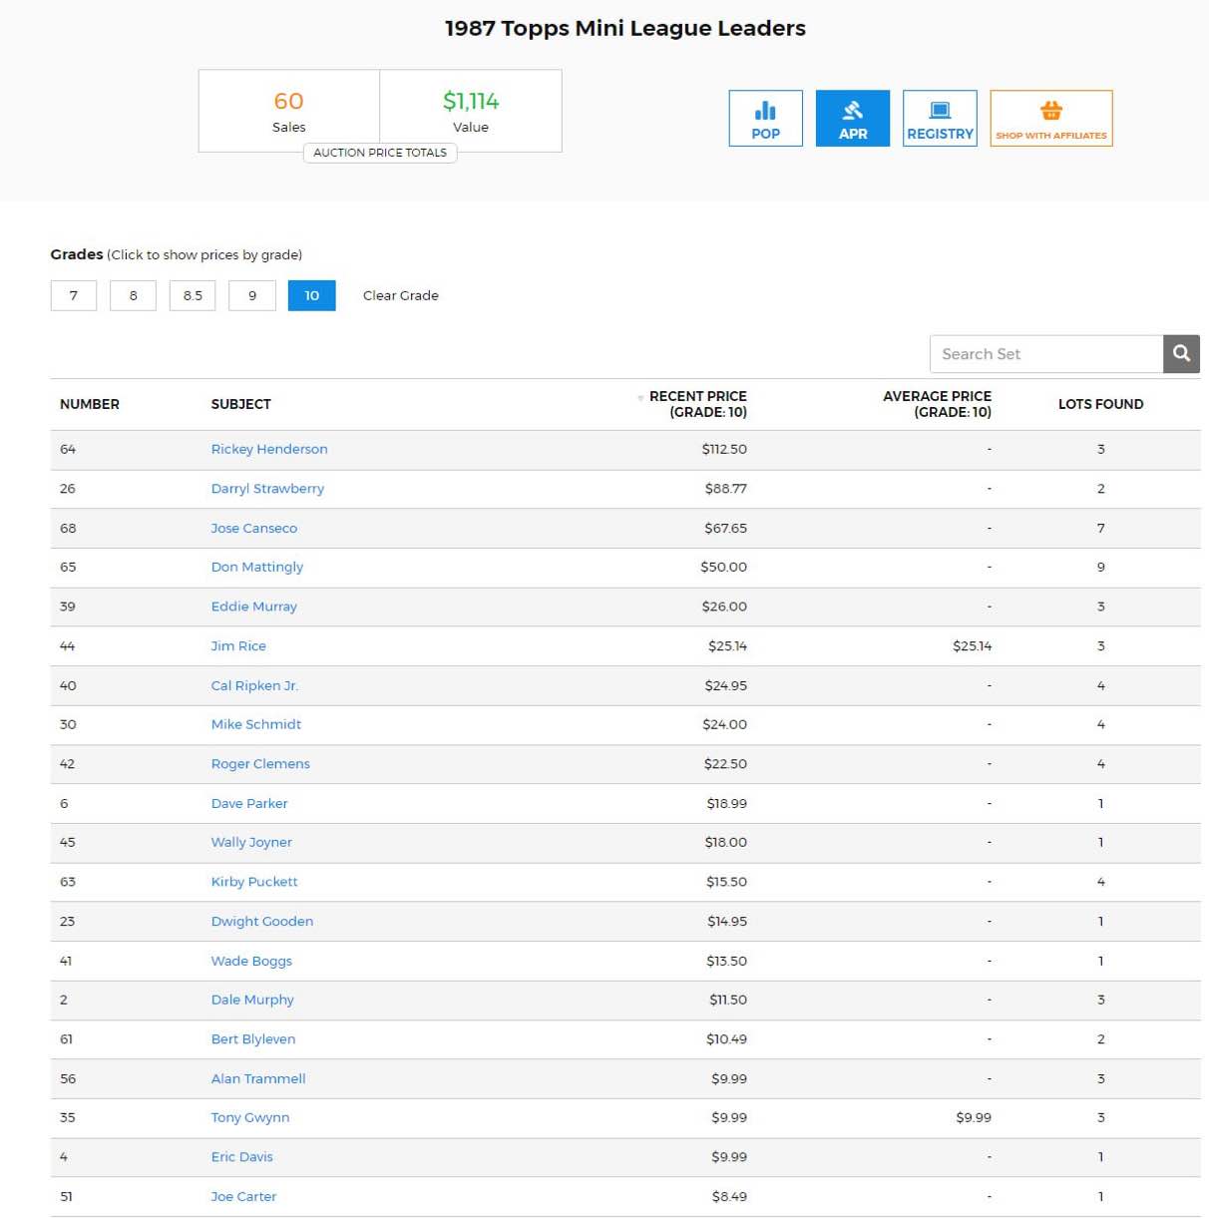The width and height of the screenshot is (1209, 1218).
Task: Open Jose Canseco card link
Action: 254,528
